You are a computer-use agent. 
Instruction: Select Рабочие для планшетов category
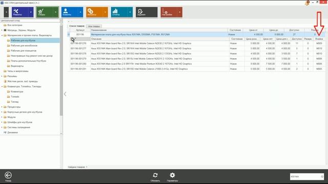point(24,51)
